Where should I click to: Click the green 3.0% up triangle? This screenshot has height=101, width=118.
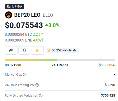[x=47, y=25]
